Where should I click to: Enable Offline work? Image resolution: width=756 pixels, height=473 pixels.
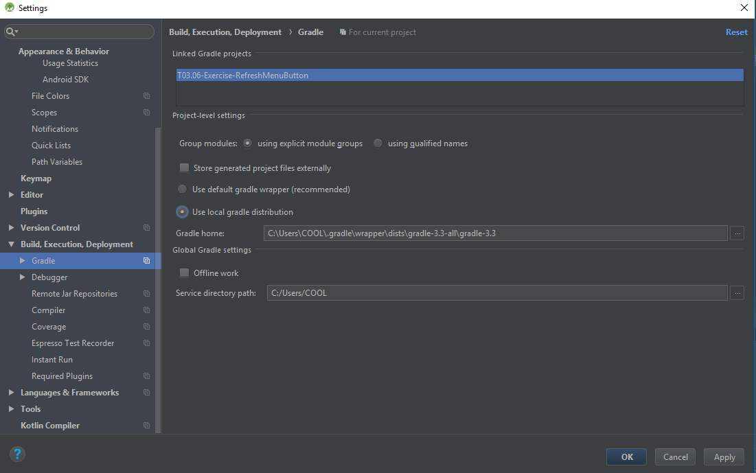184,273
